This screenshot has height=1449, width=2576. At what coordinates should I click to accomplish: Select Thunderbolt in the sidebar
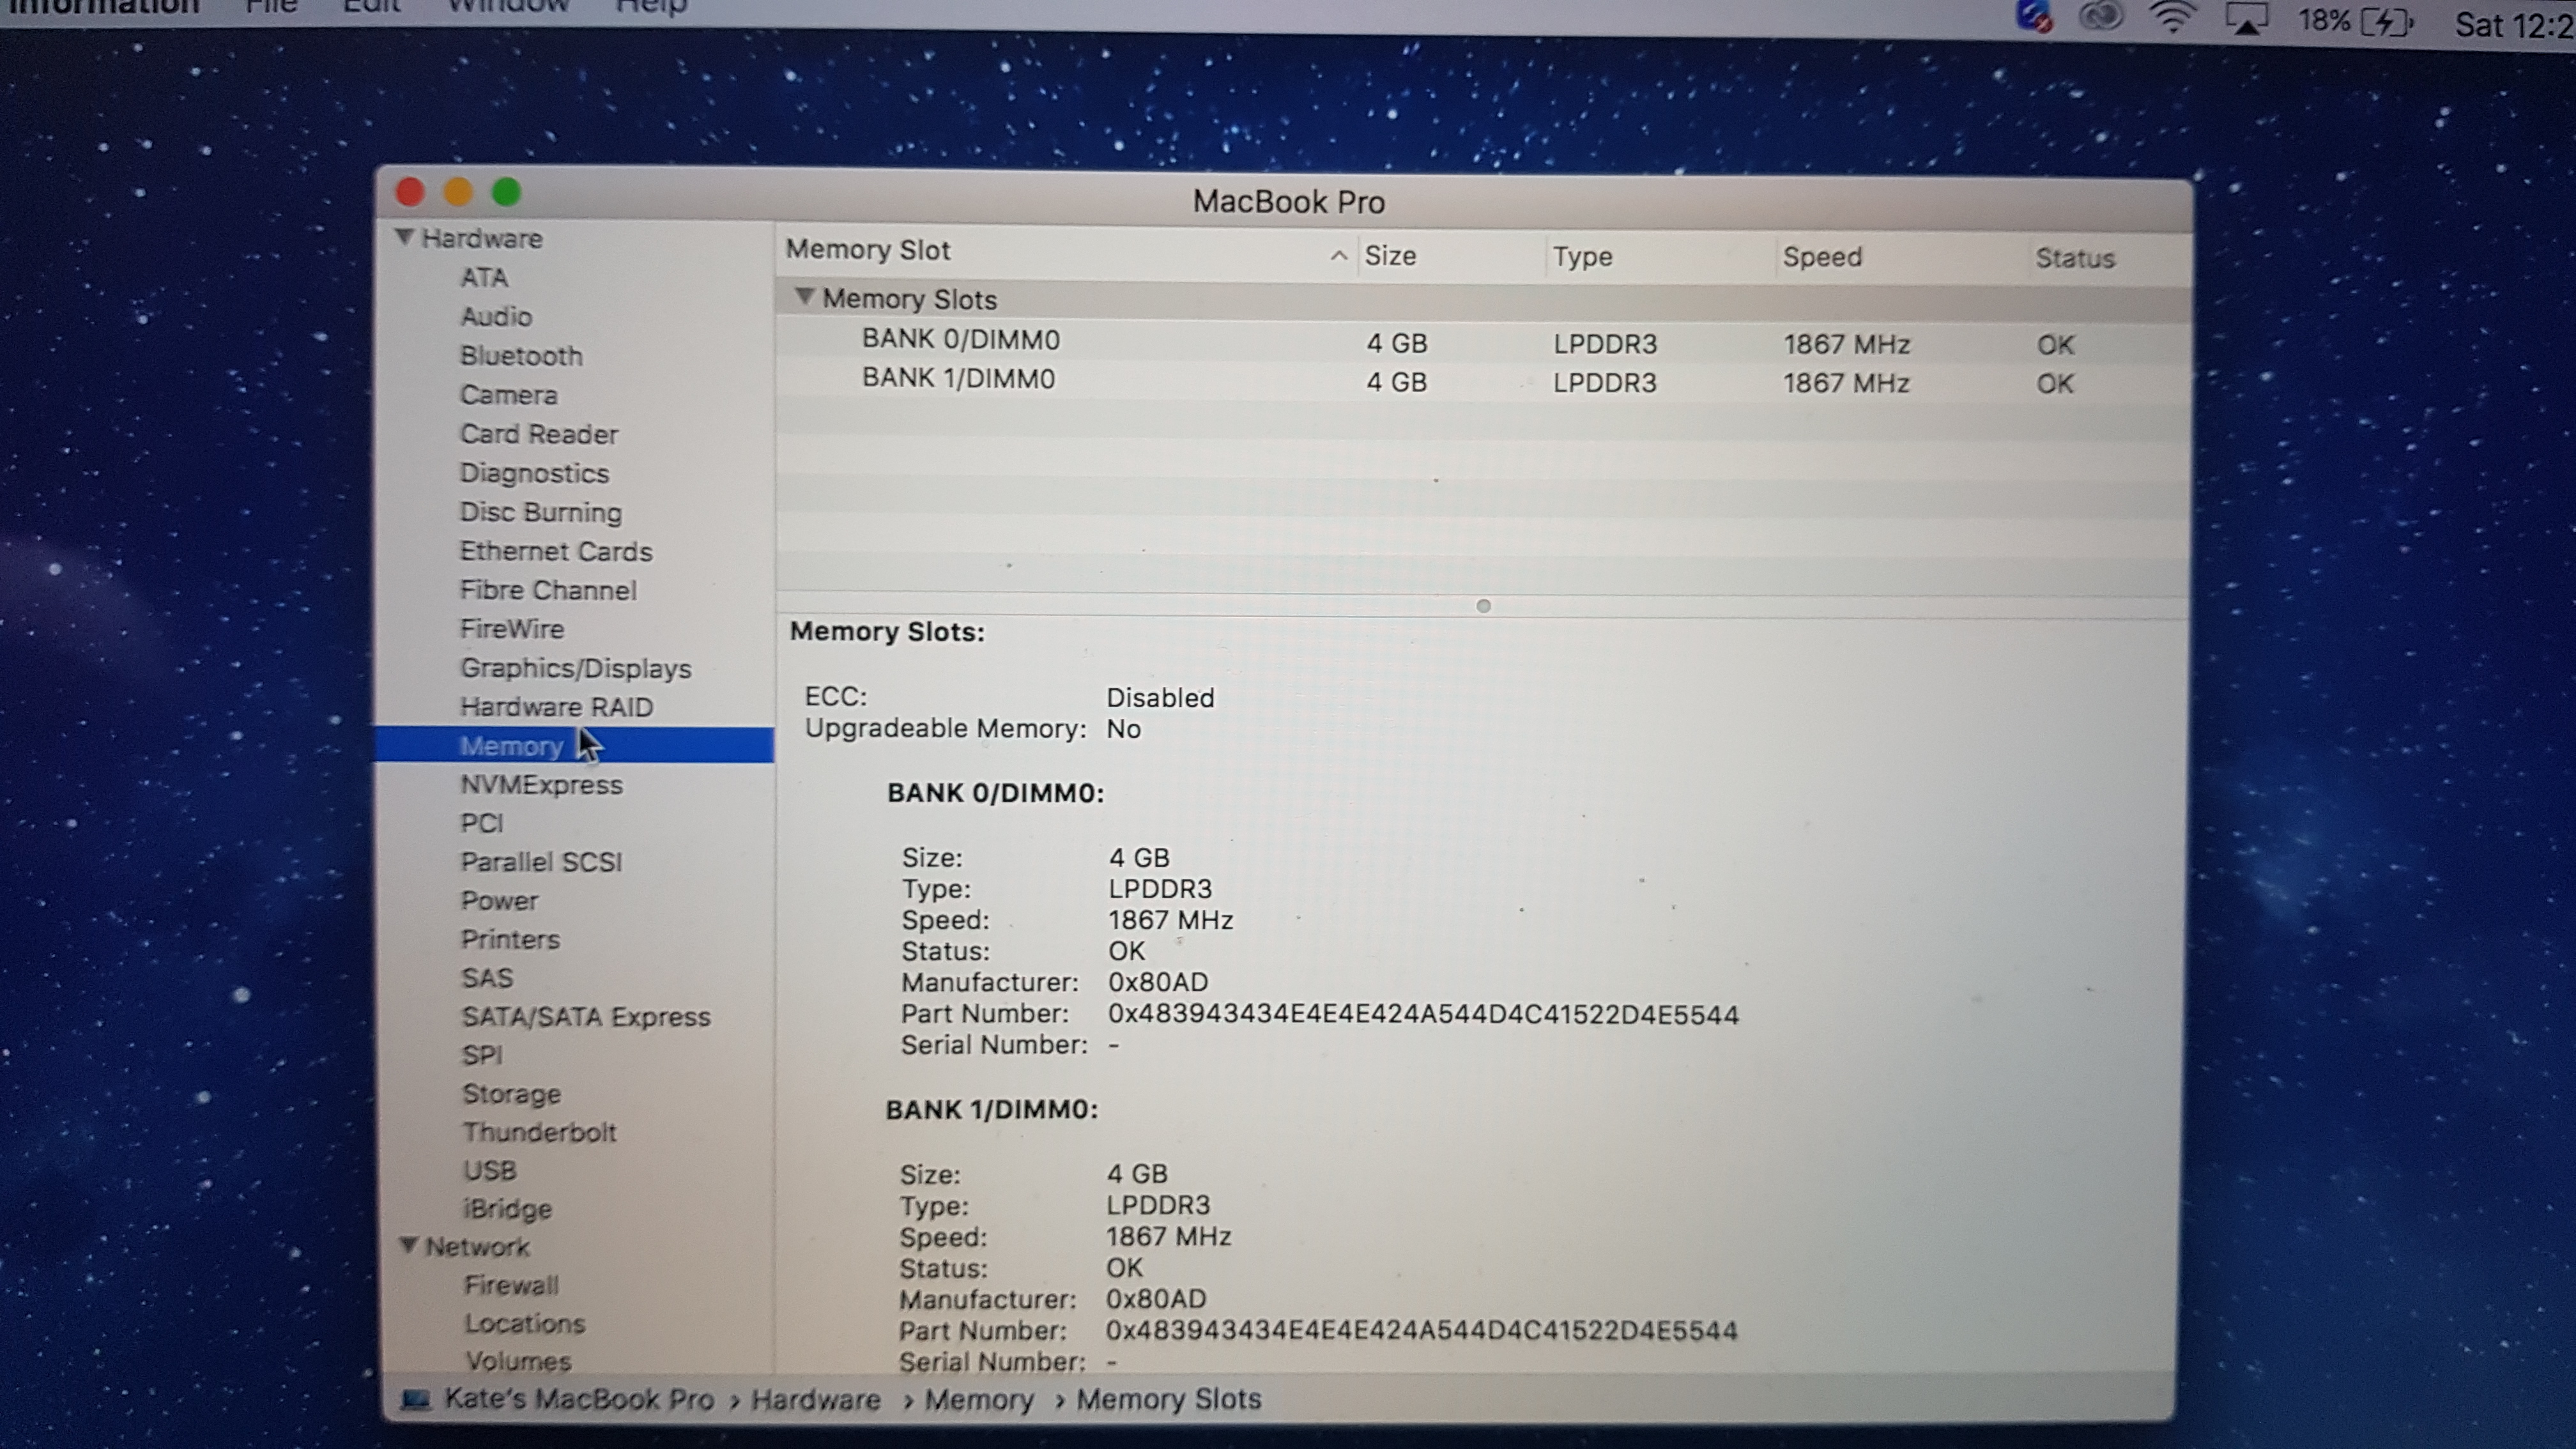click(x=539, y=1132)
